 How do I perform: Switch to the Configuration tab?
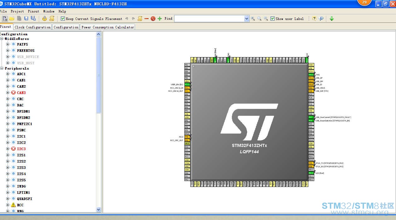[66, 27]
